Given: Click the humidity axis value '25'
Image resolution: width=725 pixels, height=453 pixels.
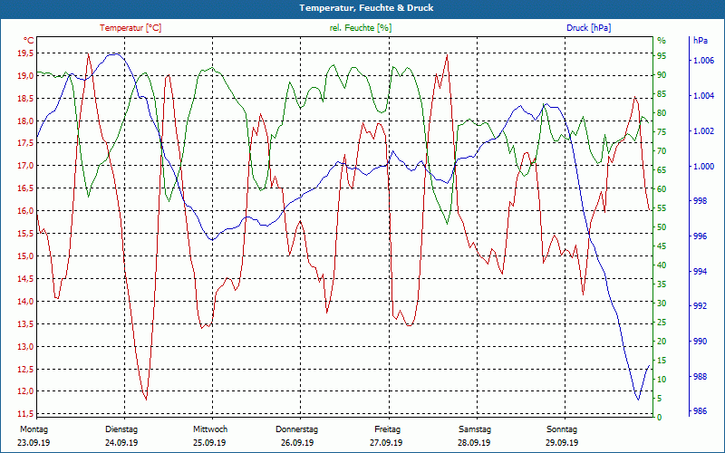Looking at the screenshot, I should click(662, 323).
